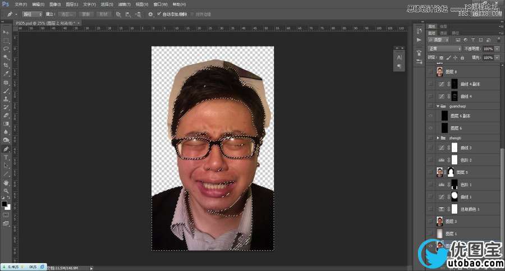Open the pen tool preset picker arrow
Screen dimensions: 505x271
pyautogui.click(x=16, y=14)
